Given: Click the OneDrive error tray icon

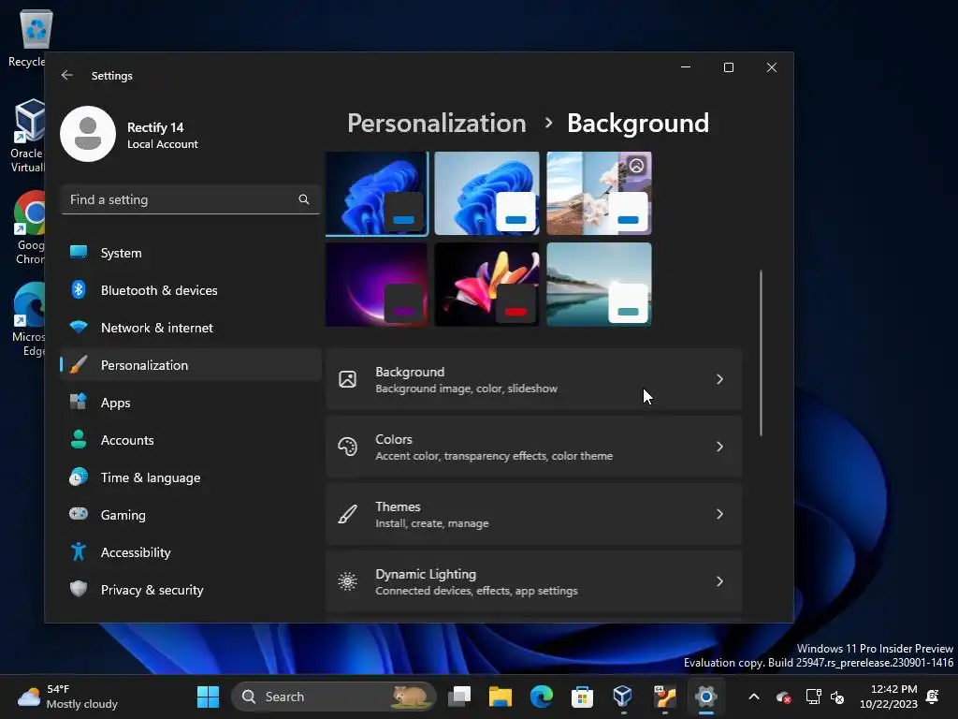Looking at the screenshot, I should (784, 697).
